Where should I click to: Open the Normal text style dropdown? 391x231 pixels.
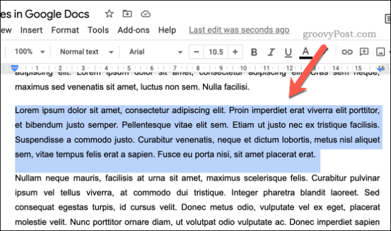click(x=87, y=52)
